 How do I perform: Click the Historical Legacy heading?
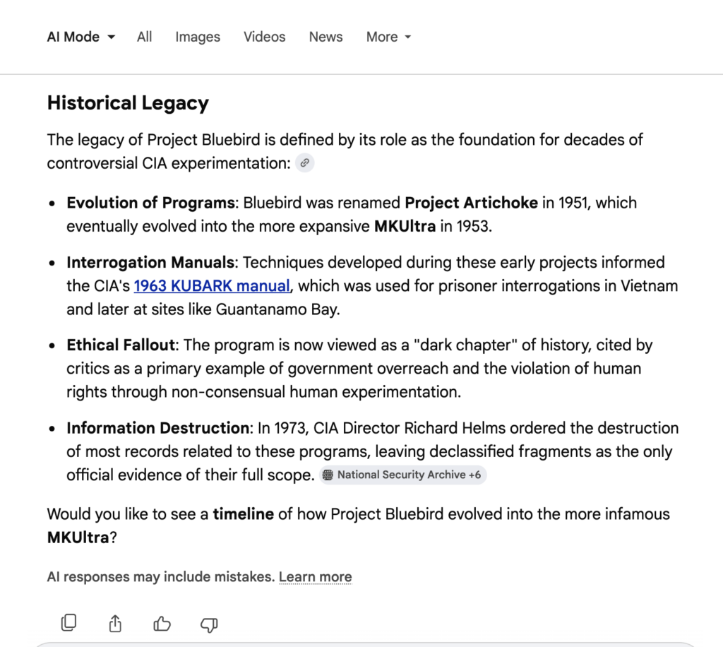[128, 103]
